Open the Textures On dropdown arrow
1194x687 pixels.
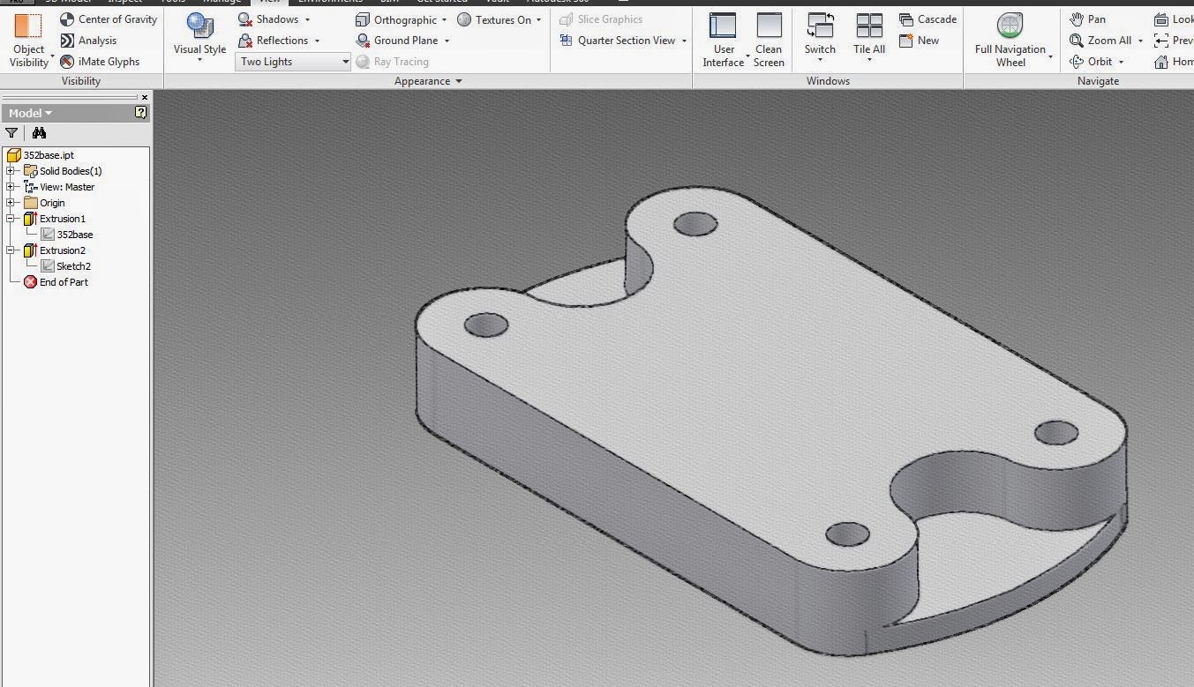click(x=538, y=19)
